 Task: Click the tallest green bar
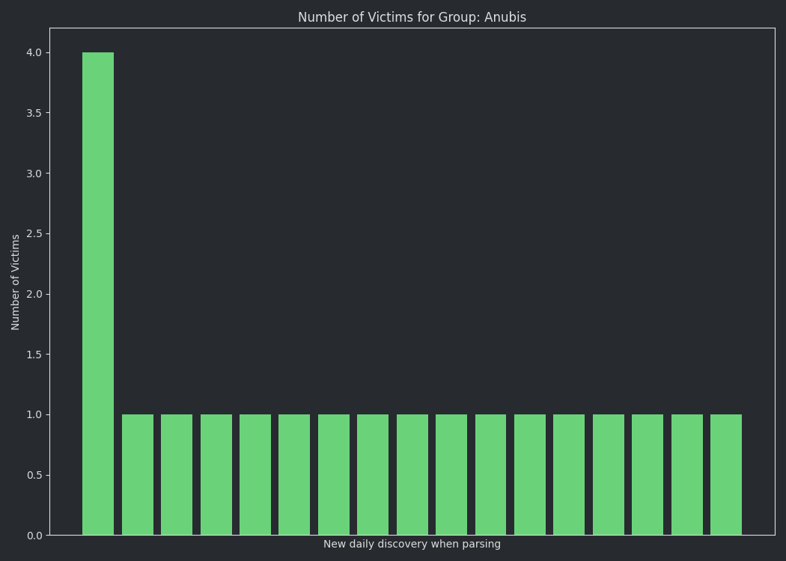click(98, 293)
